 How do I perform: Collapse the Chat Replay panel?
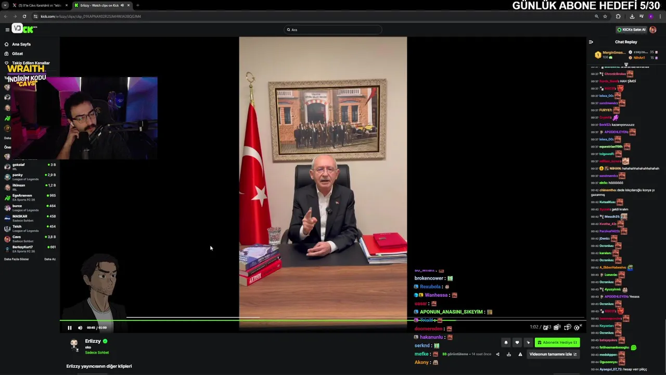[x=591, y=42]
